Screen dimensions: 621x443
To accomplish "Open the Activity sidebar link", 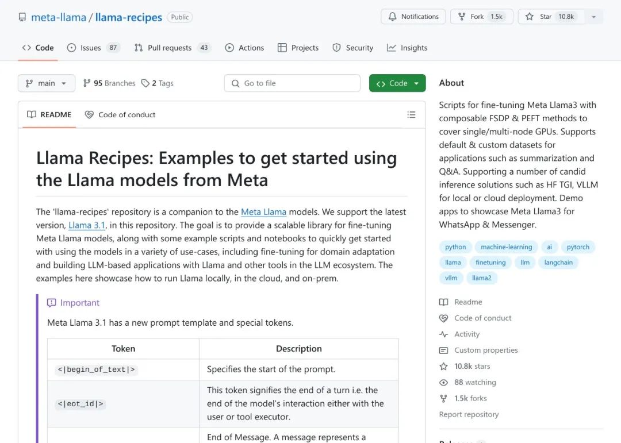I will 459,334.
